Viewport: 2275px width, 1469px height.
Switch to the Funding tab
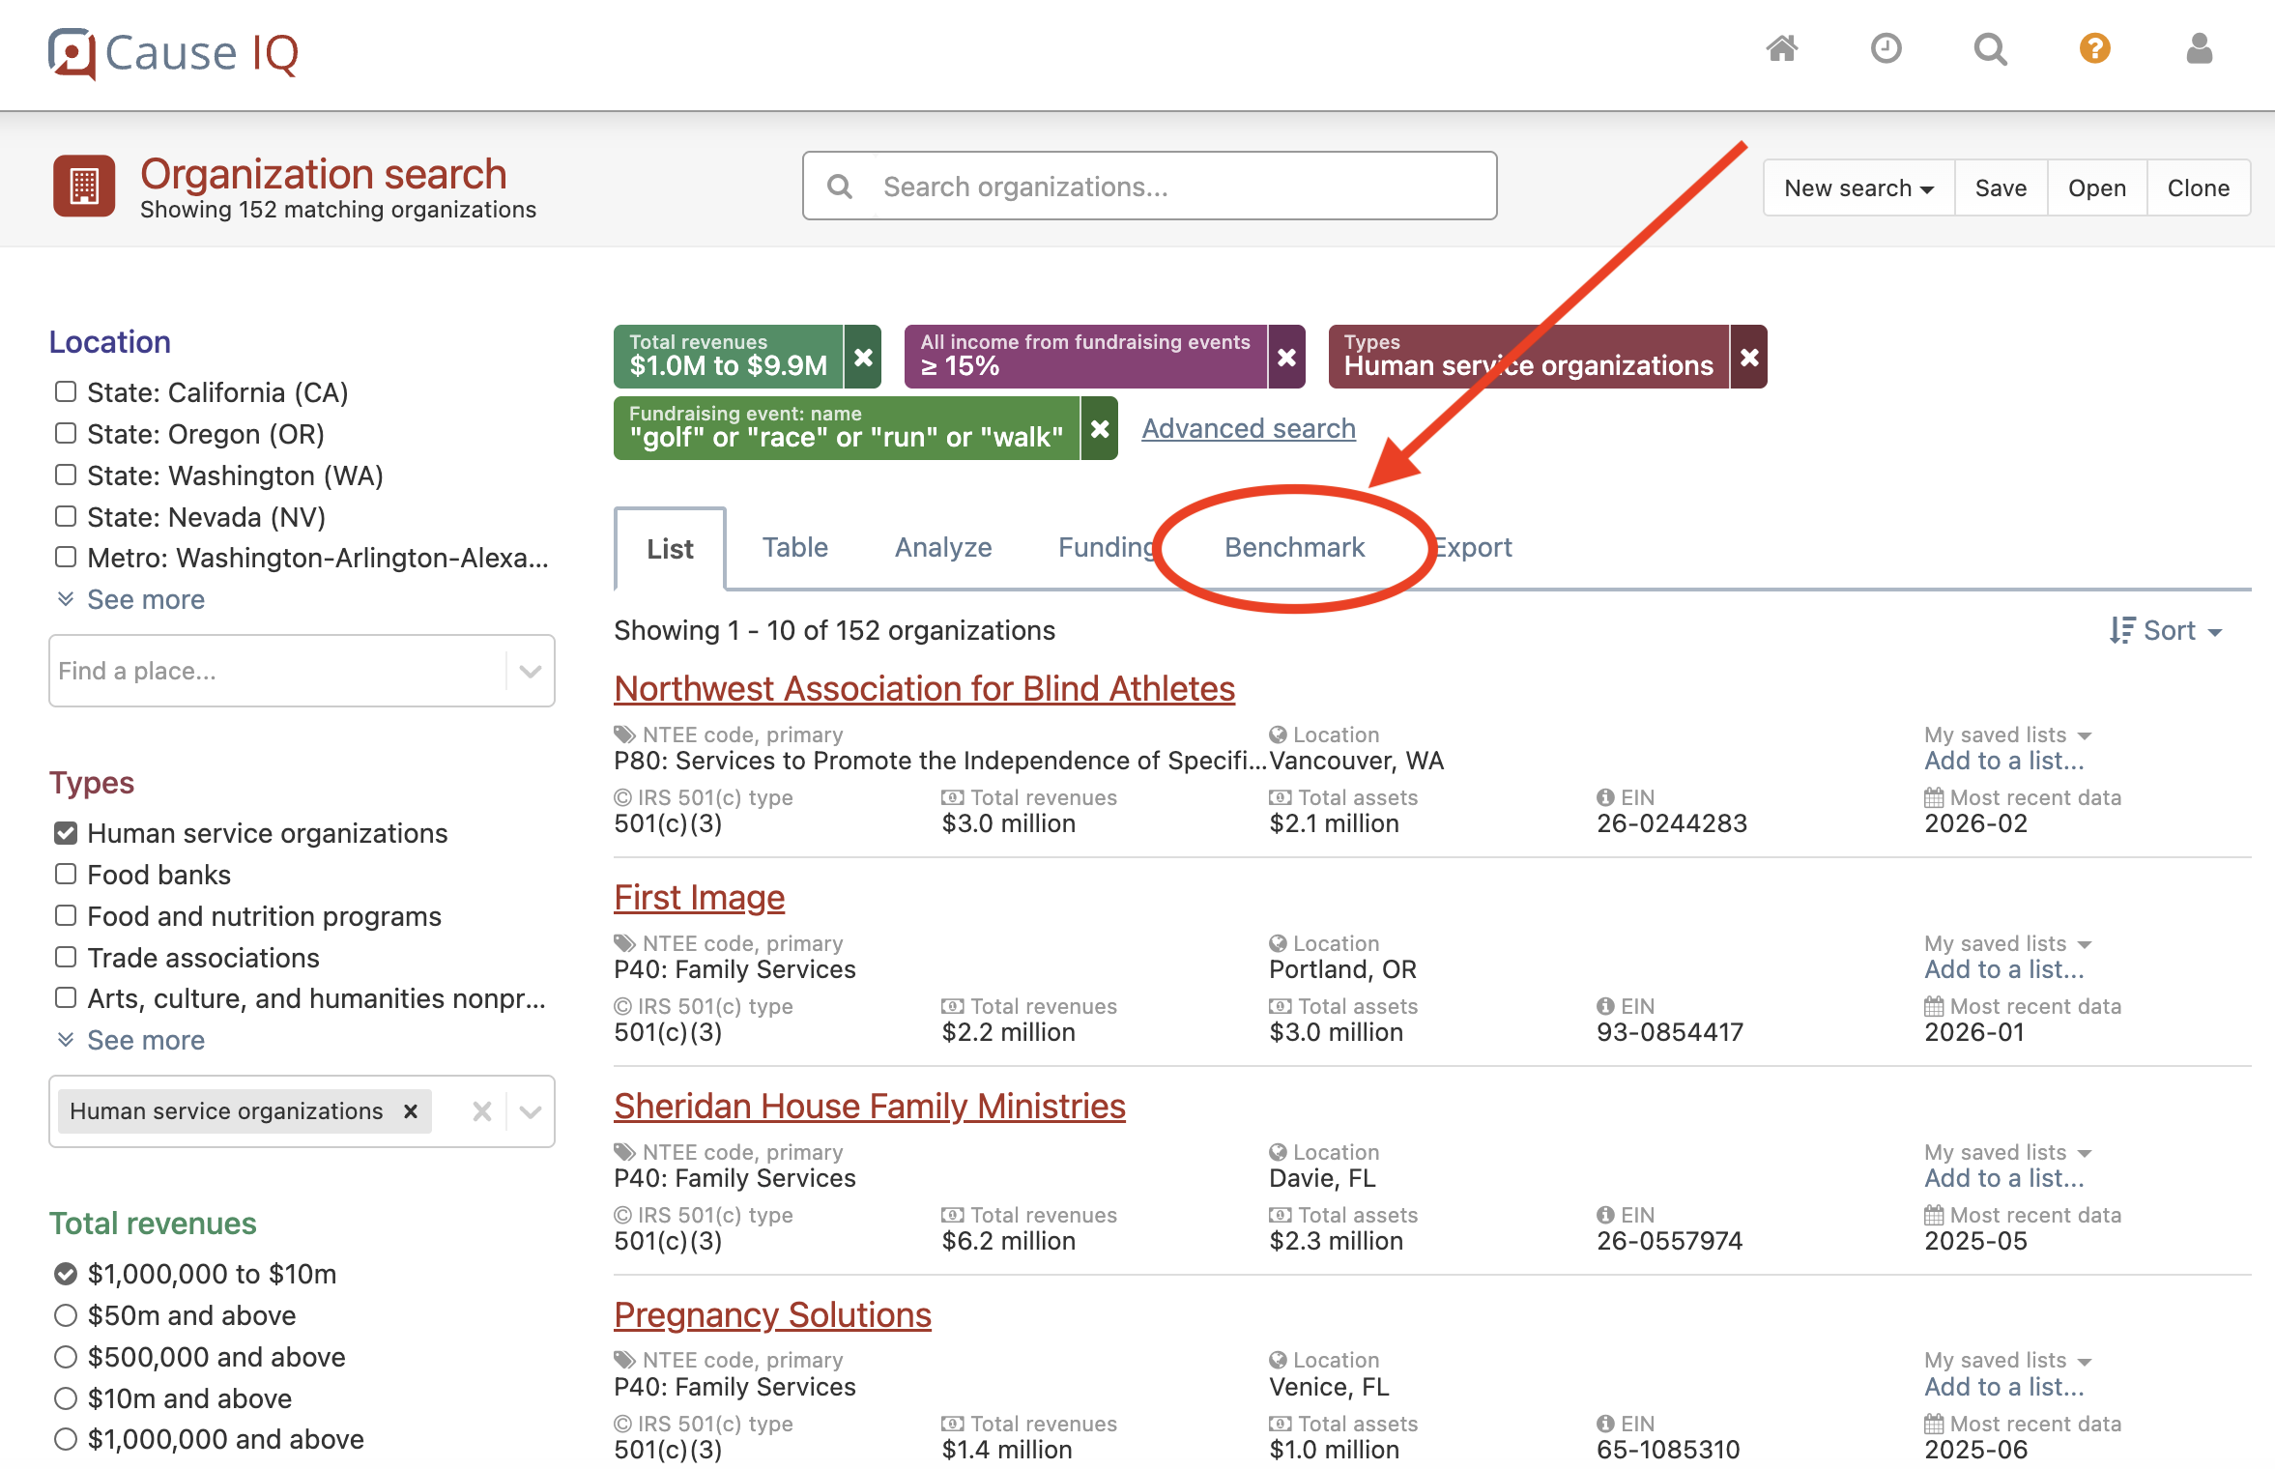coord(1108,547)
